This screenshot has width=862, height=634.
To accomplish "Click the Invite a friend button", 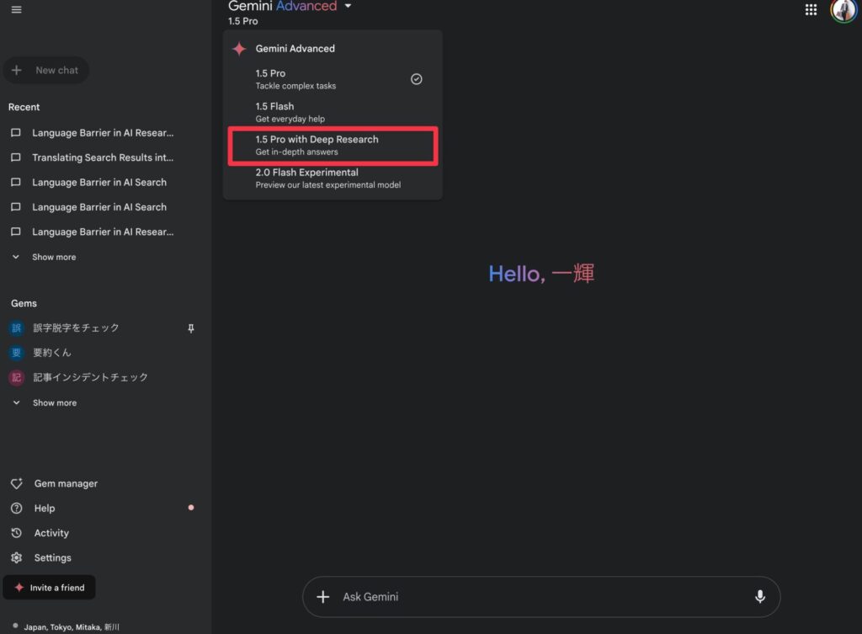I will [x=50, y=588].
